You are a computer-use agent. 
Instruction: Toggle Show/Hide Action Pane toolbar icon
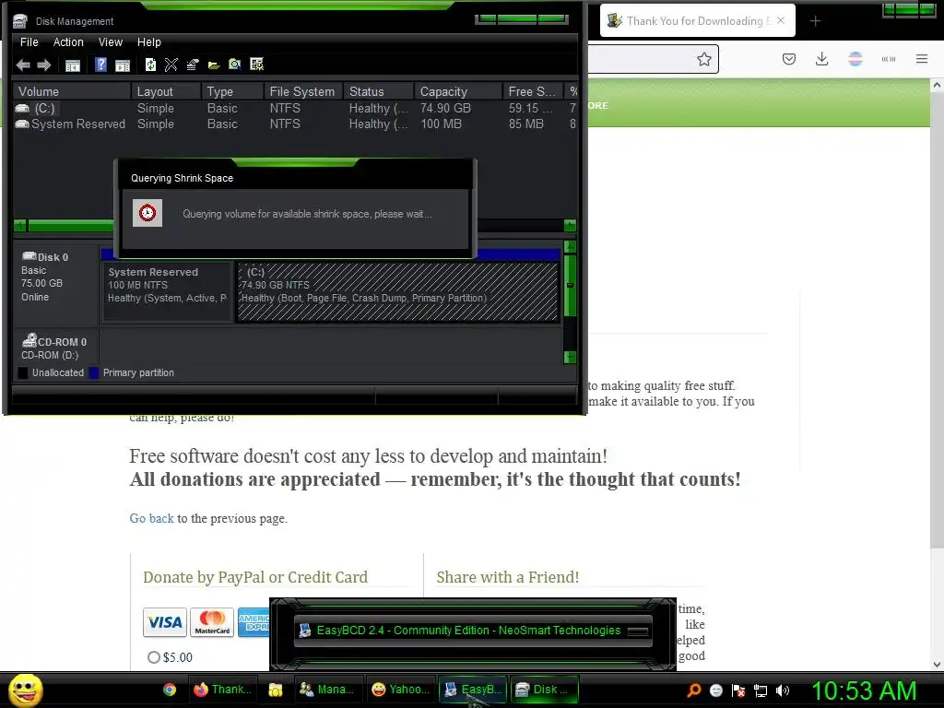(123, 65)
